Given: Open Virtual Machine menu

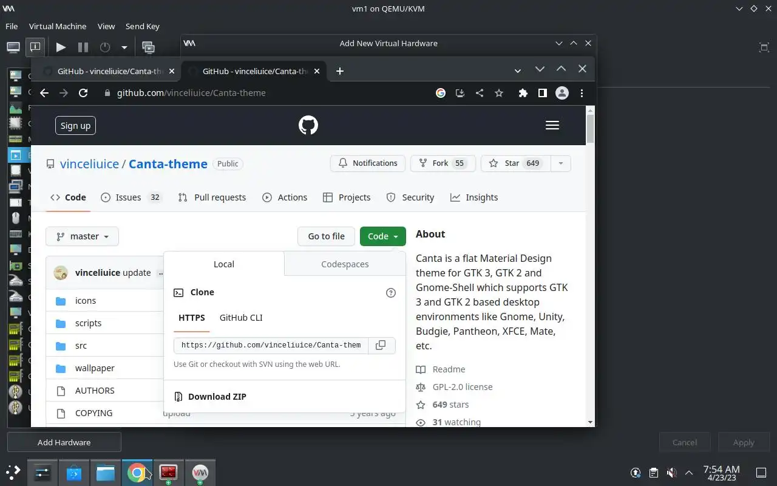Looking at the screenshot, I should tap(58, 27).
